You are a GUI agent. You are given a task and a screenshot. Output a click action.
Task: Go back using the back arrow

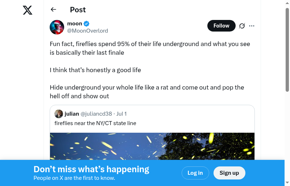click(54, 10)
